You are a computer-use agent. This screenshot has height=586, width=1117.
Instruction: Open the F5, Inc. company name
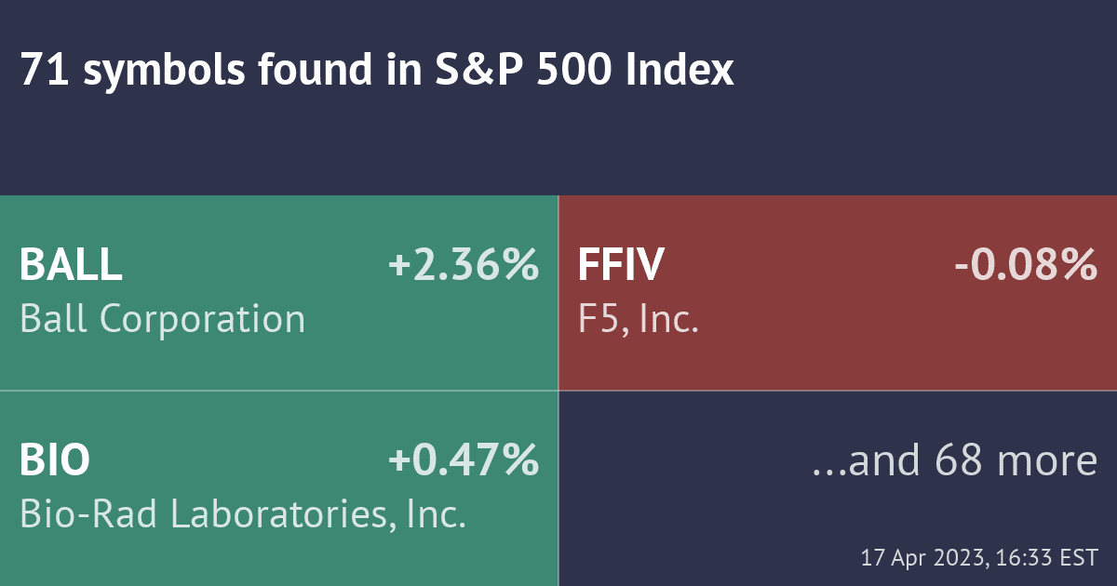639,320
